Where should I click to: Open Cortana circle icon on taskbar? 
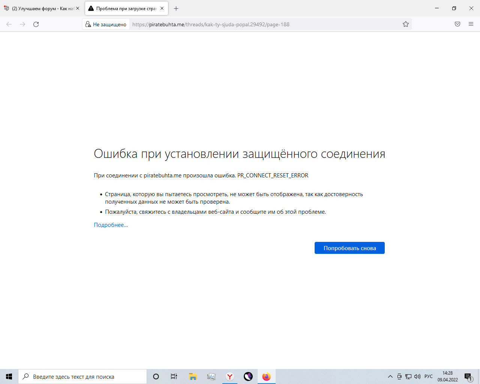[156, 376]
